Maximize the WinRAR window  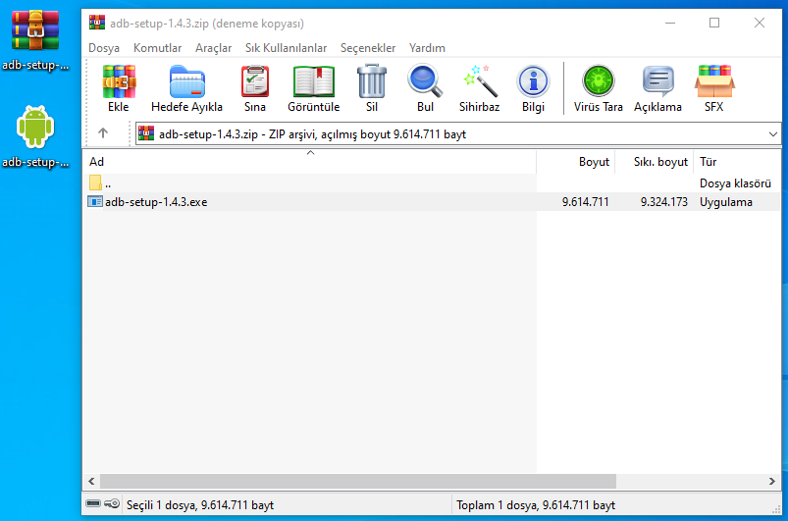coord(714,24)
